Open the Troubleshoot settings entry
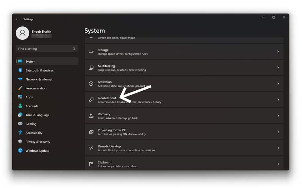Screen dimensions: 302x188 184,100
